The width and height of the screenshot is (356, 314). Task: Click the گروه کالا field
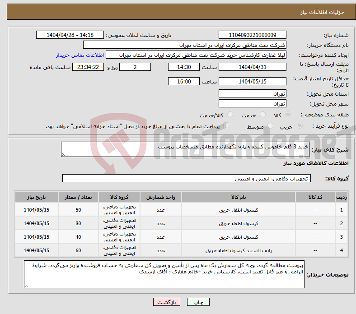tap(186, 179)
